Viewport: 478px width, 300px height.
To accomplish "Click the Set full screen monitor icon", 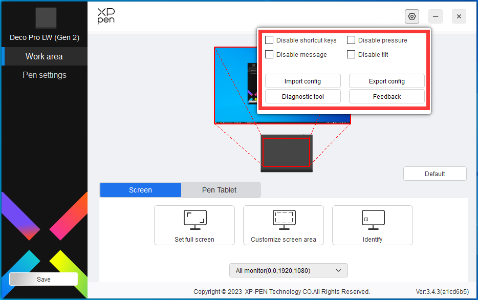I will [x=195, y=220].
